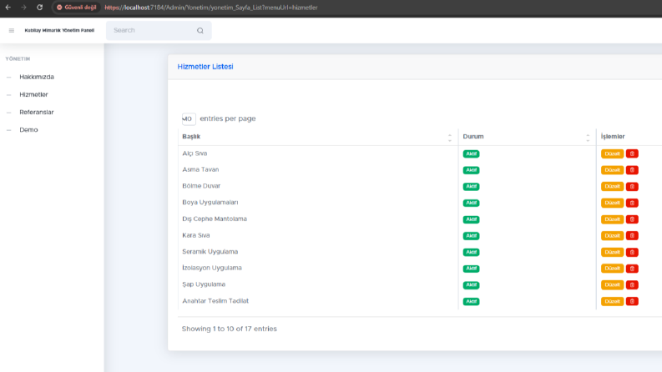Click the Güvenli değil security indicator
Image resolution: width=662 pixels, height=372 pixels.
pos(77,8)
